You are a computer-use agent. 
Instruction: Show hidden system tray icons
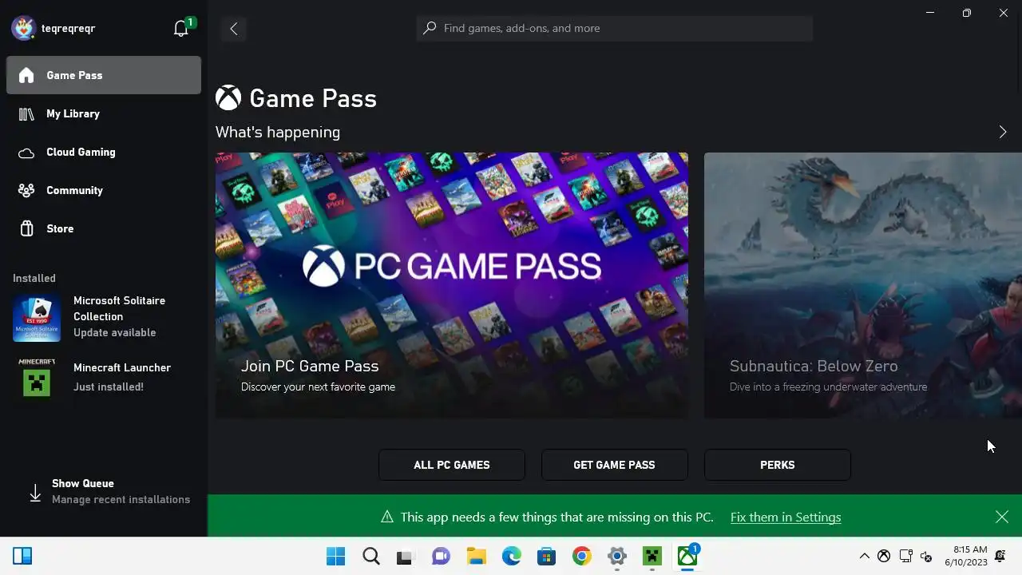[864, 556]
